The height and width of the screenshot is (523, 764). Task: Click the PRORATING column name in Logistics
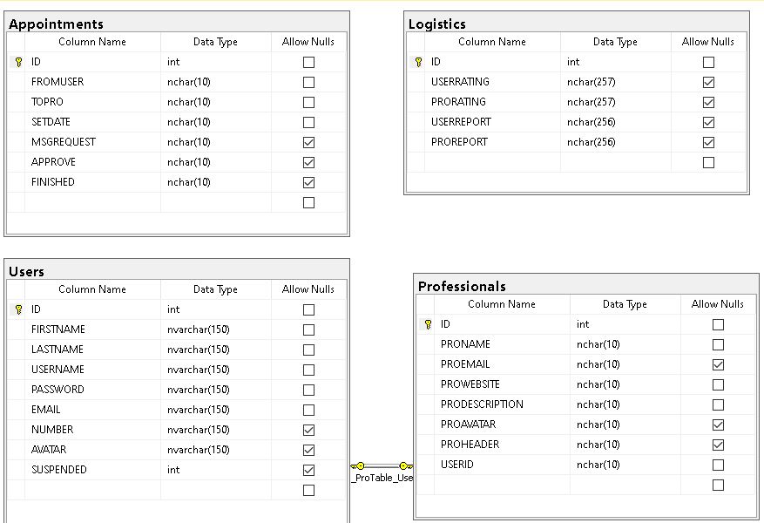[458, 102]
